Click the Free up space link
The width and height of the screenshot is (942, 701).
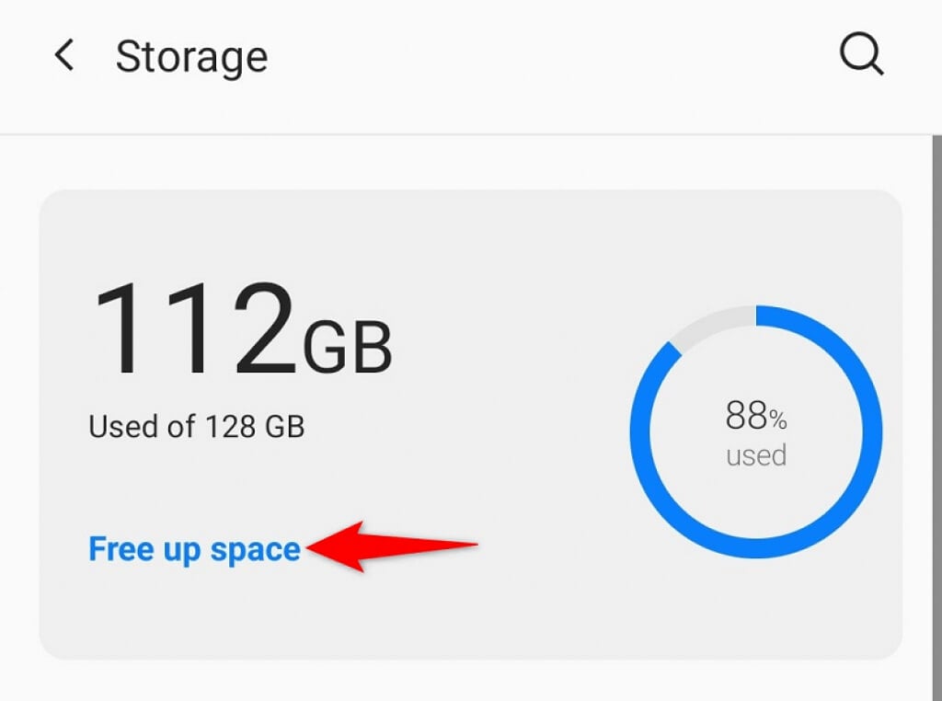coord(194,549)
